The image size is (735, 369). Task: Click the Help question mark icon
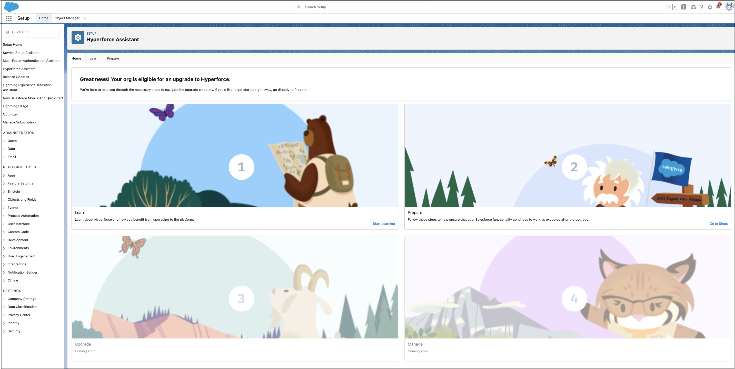coord(702,7)
